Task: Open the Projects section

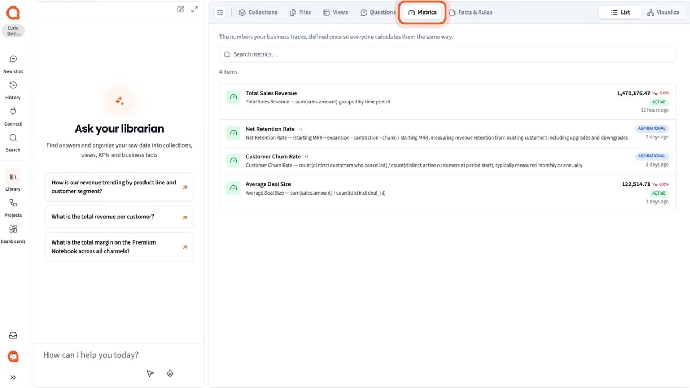Action: click(x=13, y=208)
